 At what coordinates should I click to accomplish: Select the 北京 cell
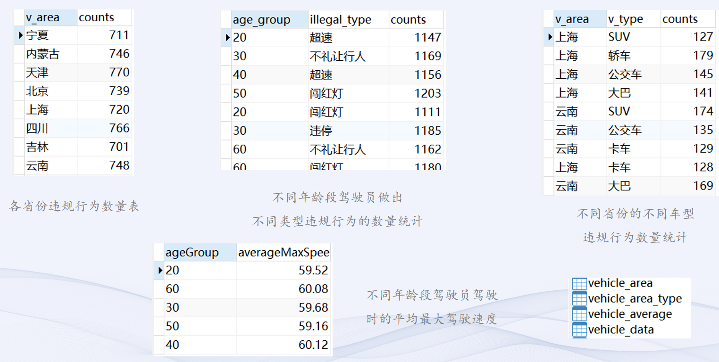50,91
